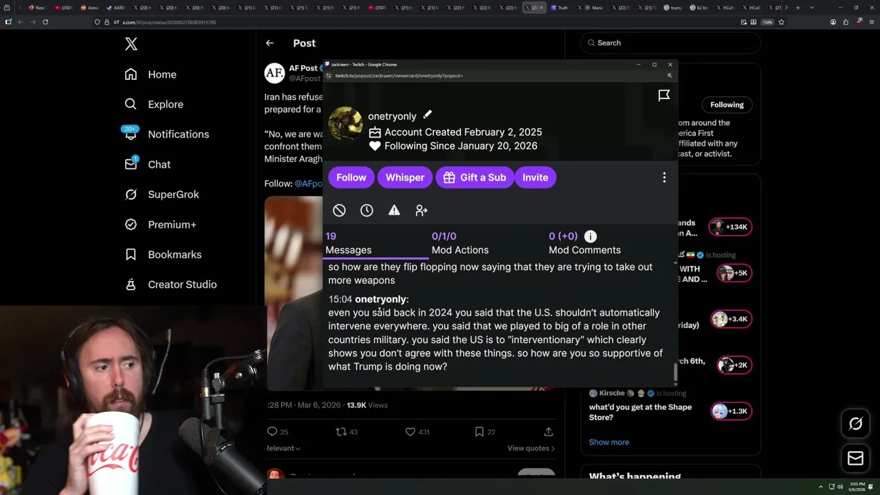Viewport: 880px width, 495px height.
Task: Click the volume icon in system tray
Action: click(x=840, y=487)
